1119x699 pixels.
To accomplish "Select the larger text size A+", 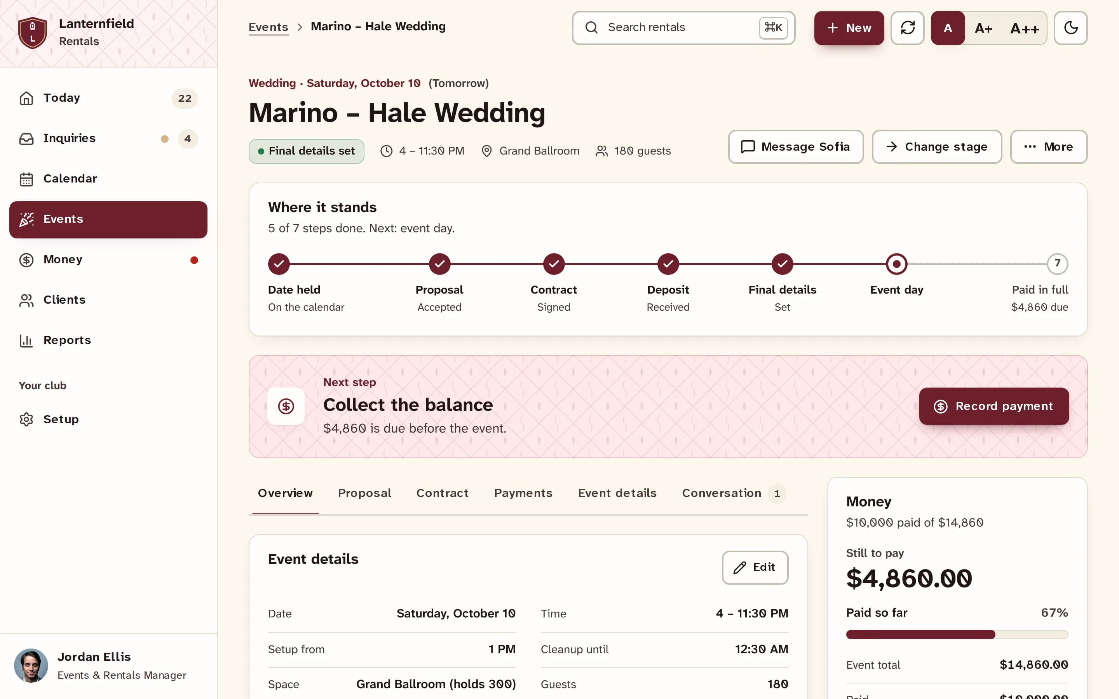I will coord(983,28).
